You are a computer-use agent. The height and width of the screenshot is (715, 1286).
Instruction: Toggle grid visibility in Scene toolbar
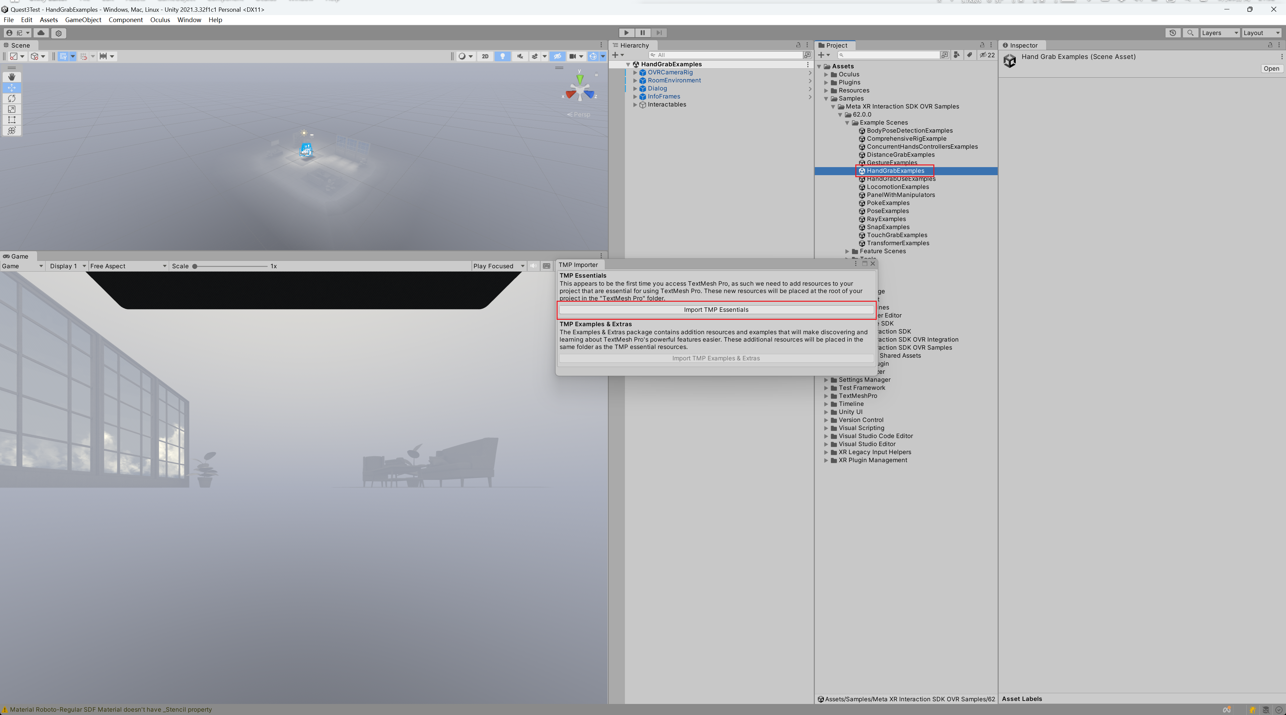coord(63,56)
